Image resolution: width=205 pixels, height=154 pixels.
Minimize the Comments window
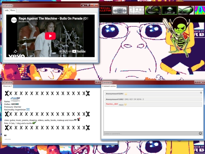pos(201,82)
